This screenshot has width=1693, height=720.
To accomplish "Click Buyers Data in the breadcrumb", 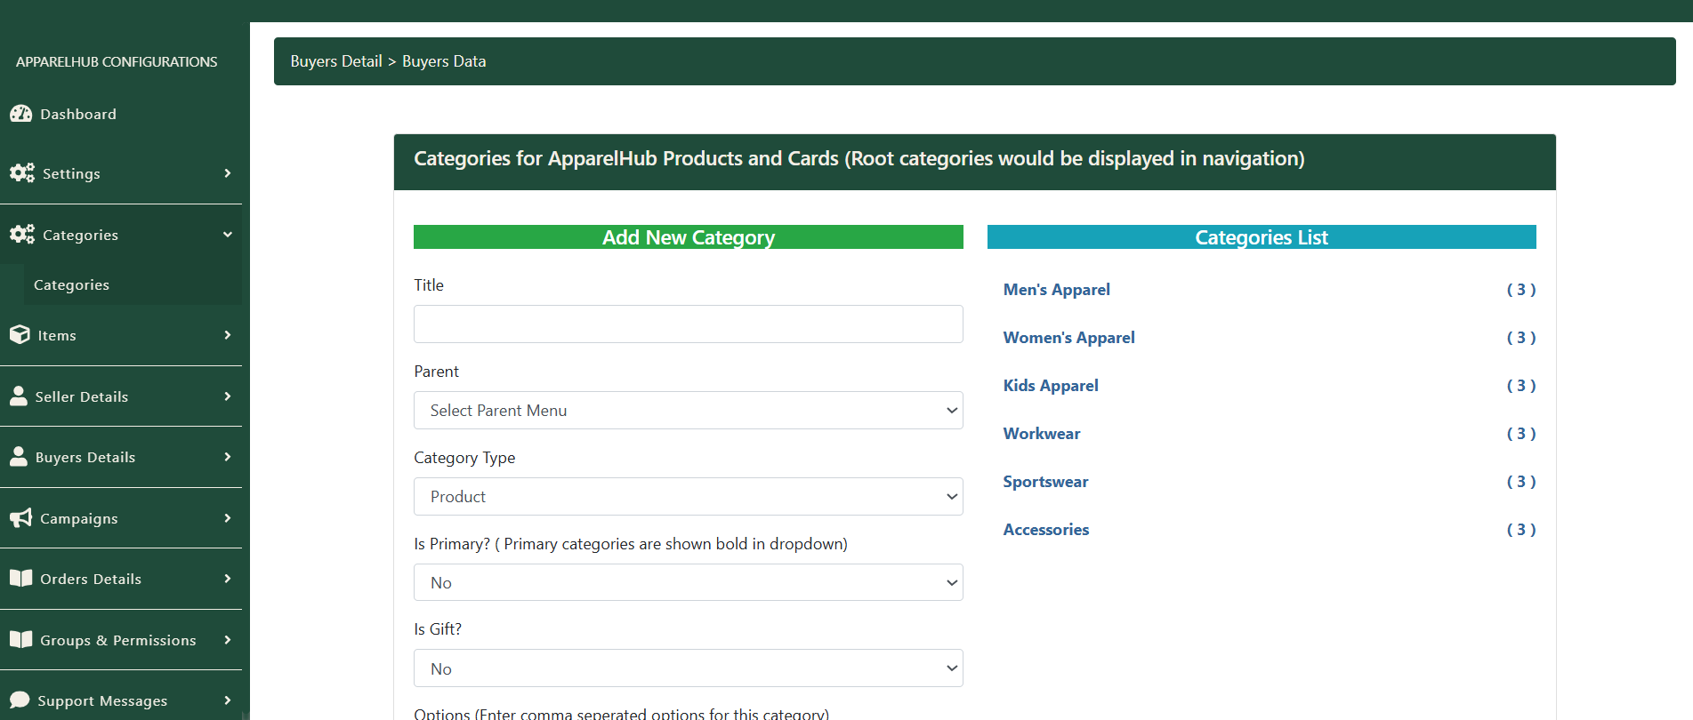I will pos(444,61).
